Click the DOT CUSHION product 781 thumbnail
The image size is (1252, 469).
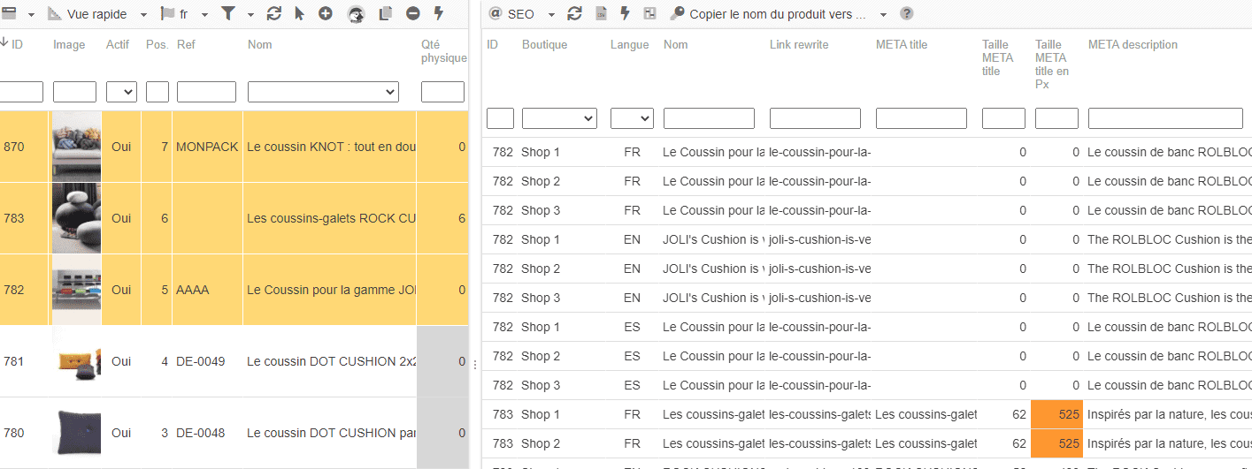(77, 361)
